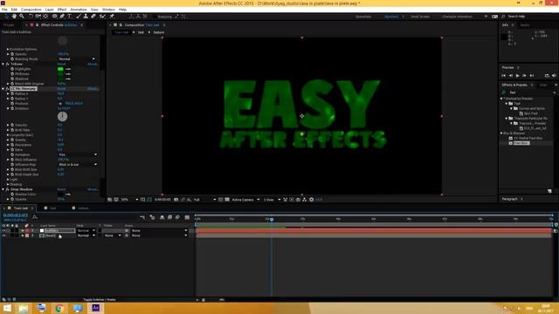Select the Type tool
The image size is (559, 314).
click(70, 17)
